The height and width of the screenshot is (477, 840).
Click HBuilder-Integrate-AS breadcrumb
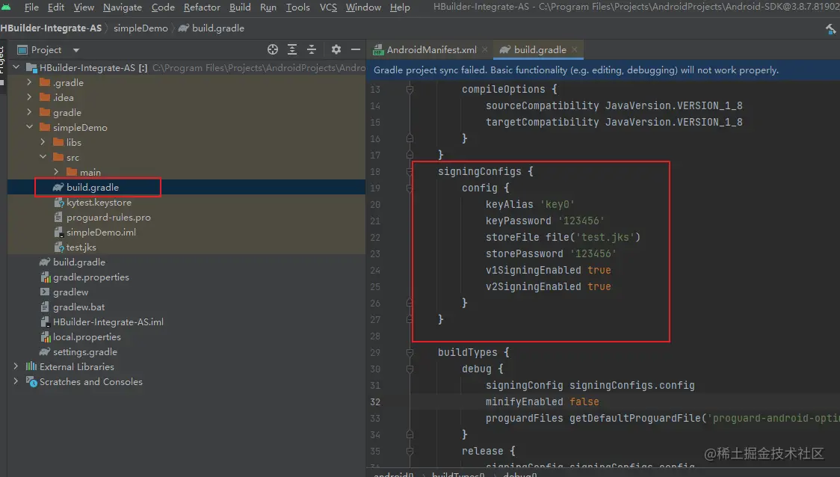(x=51, y=28)
